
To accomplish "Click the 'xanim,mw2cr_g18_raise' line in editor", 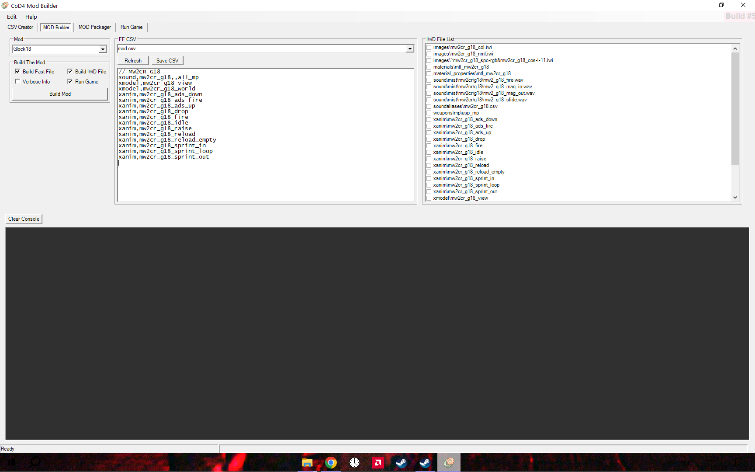I will [155, 128].
